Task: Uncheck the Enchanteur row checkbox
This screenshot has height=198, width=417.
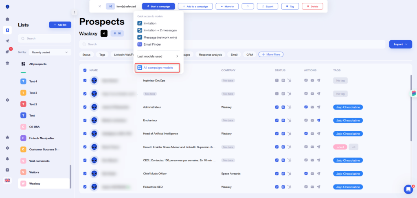Action: click(85, 120)
